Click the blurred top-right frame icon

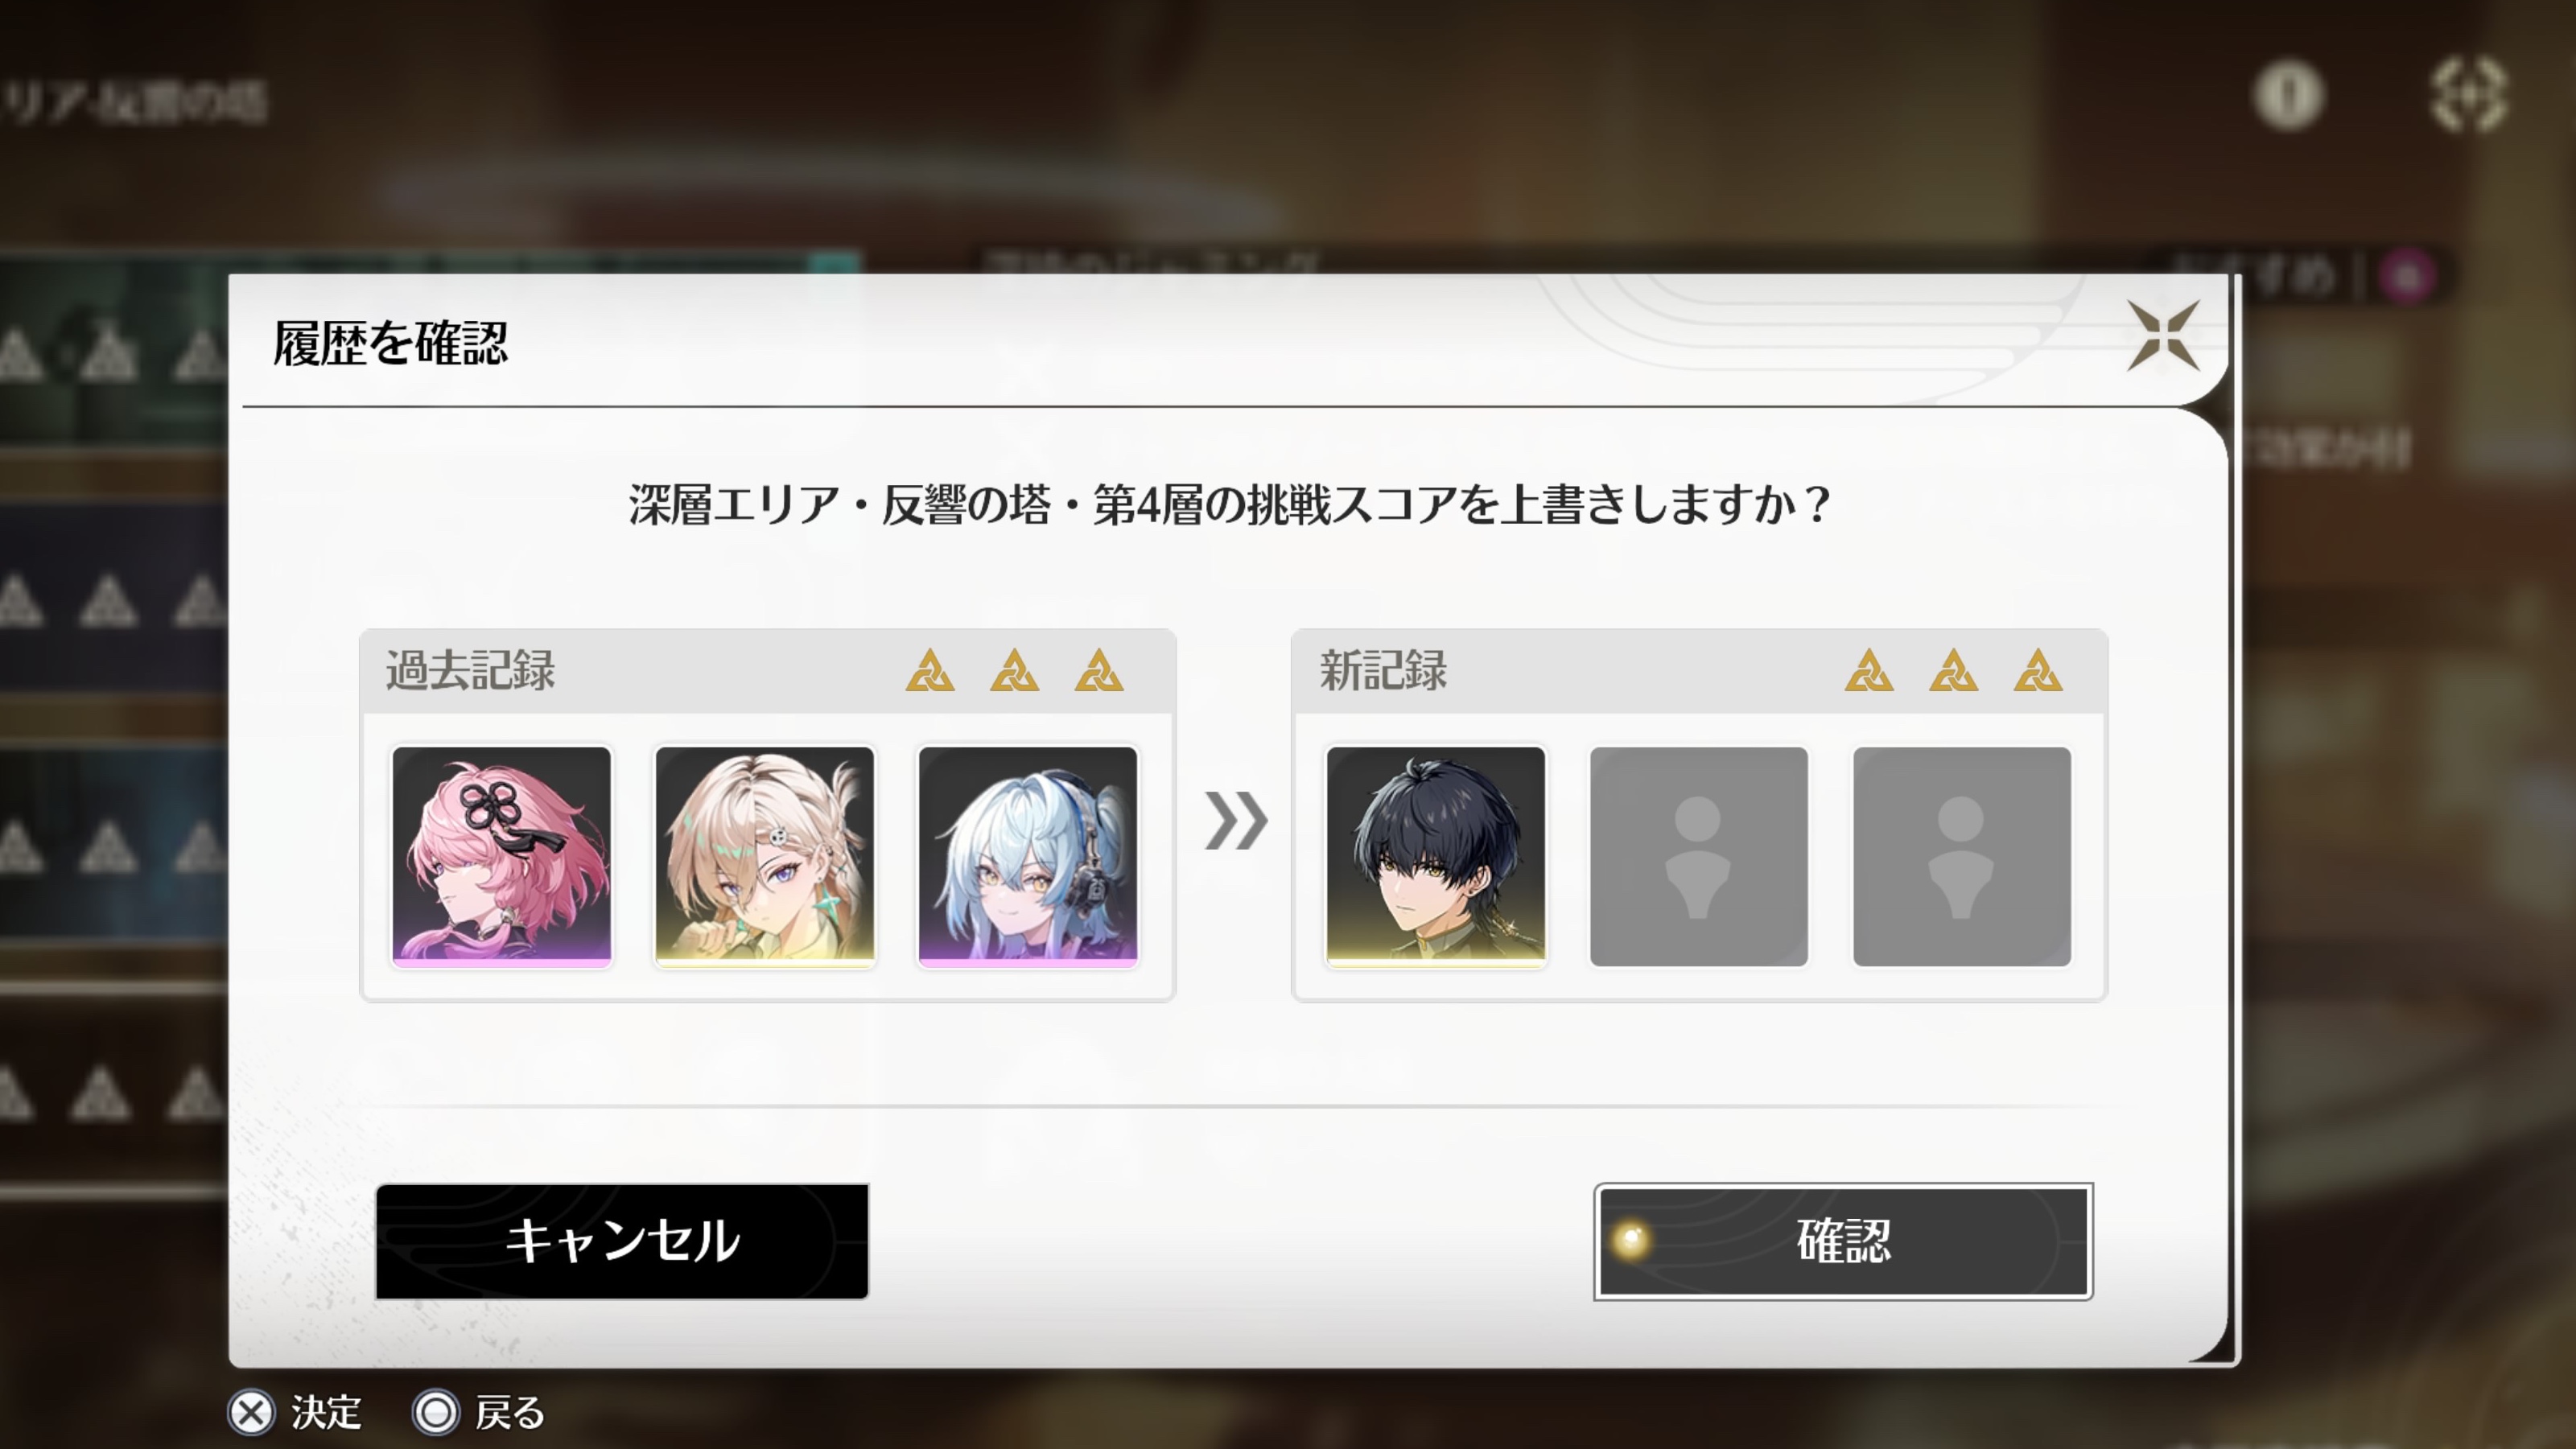[x=2469, y=95]
